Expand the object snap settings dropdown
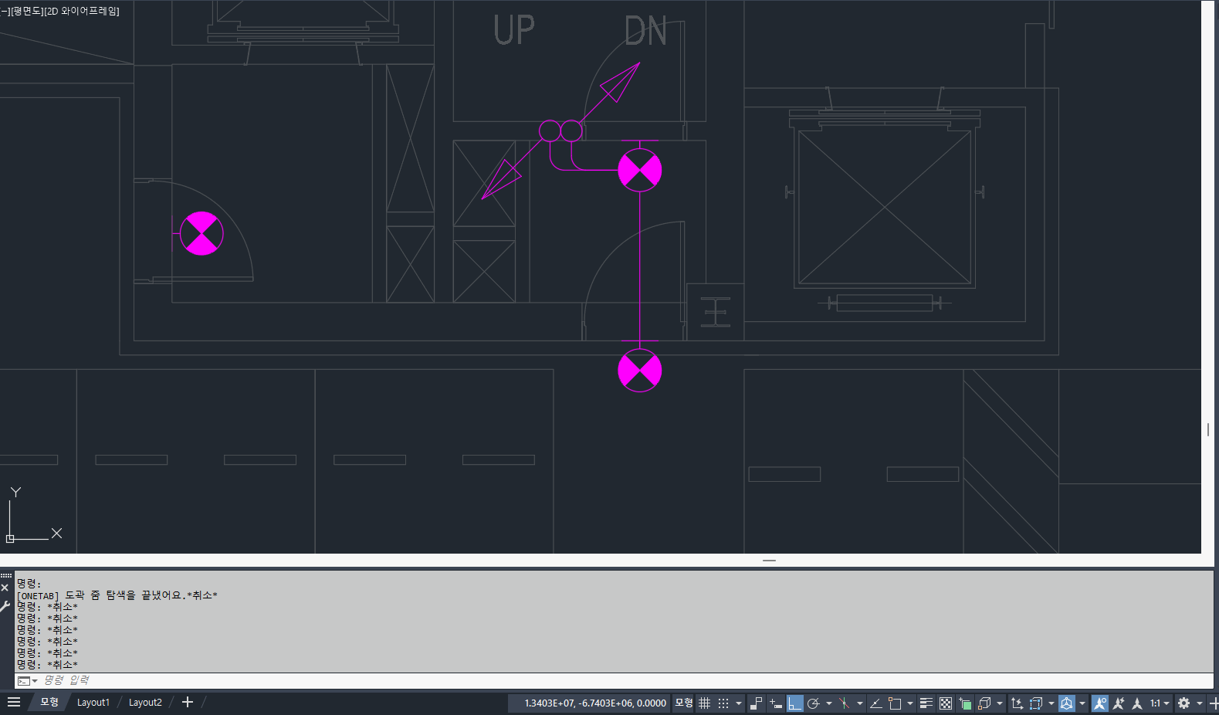The width and height of the screenshot is (1219, 715). (x=910, y=703)
